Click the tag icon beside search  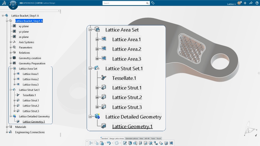(153, 3)
